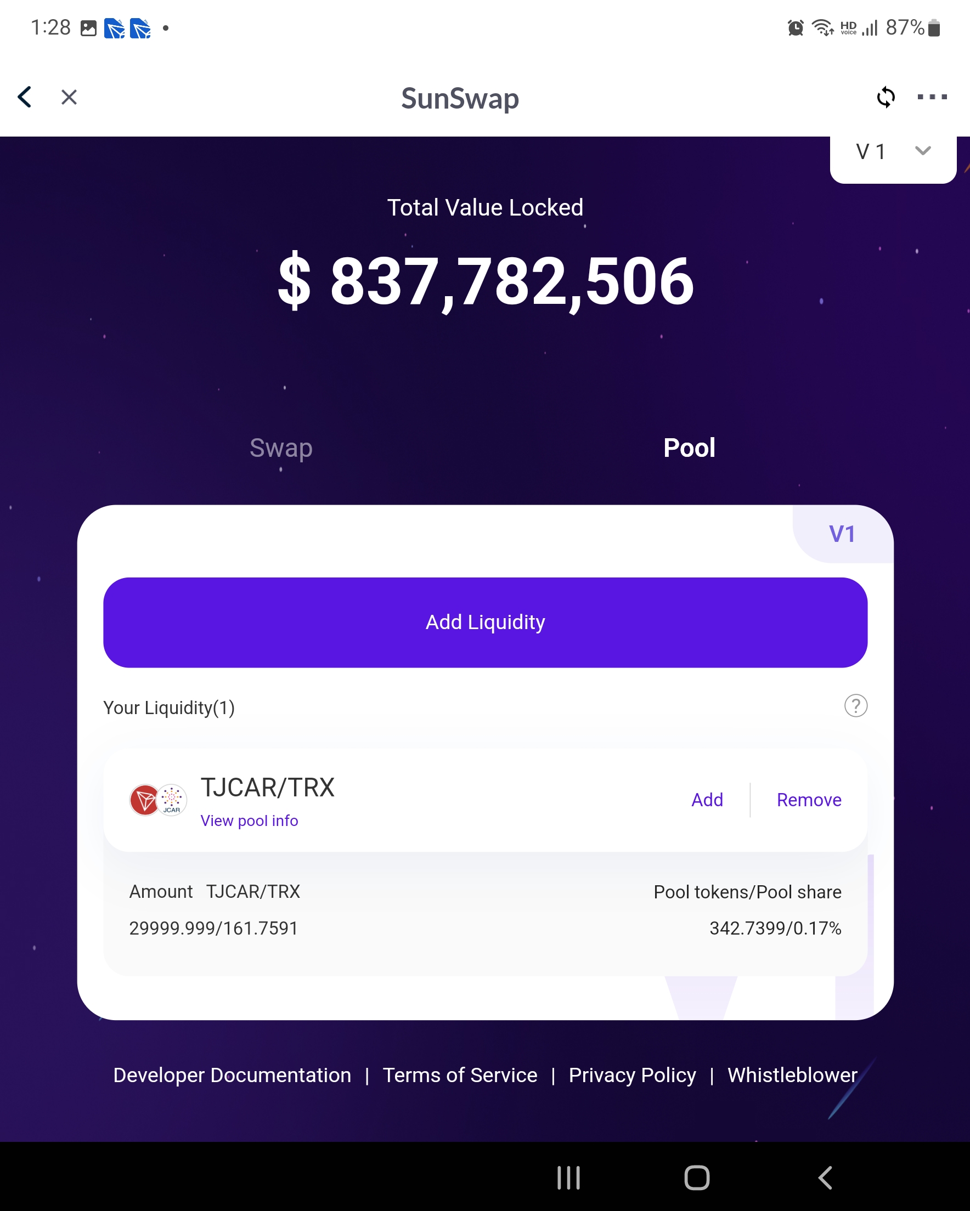Tap the Android recent apps button
Screen dimensions: 970x1211
click(x=568, y=1178)
